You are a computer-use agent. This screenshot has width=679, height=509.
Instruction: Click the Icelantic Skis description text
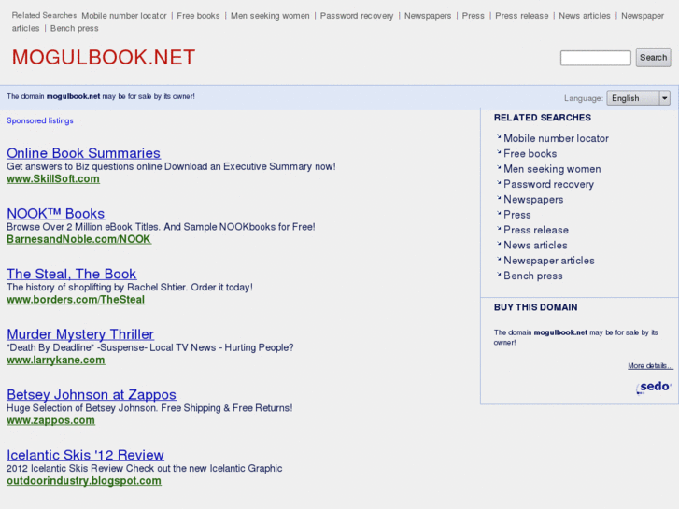144,469
